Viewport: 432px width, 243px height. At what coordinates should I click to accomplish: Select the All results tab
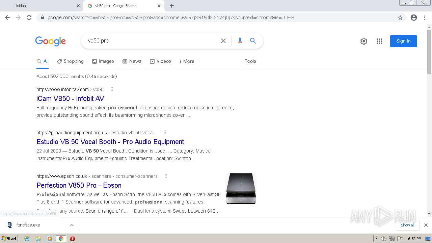43,61
